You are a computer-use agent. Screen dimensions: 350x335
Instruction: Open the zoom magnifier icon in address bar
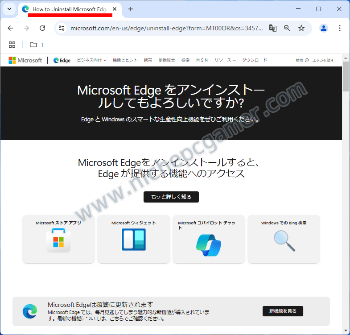pos(287,28)
